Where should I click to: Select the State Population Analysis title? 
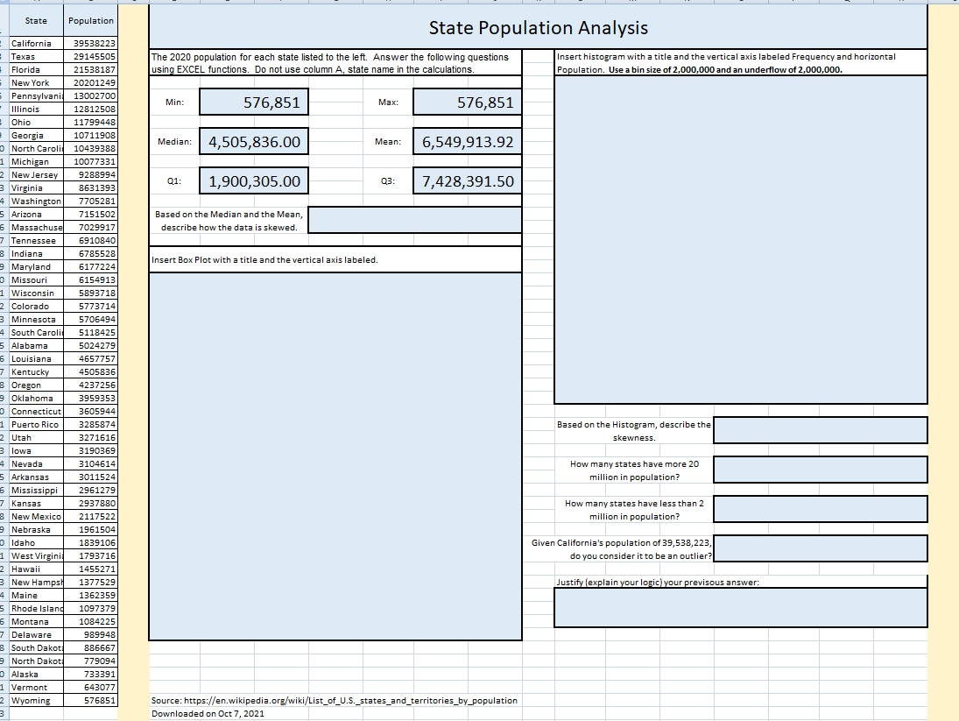pos(539,27)
